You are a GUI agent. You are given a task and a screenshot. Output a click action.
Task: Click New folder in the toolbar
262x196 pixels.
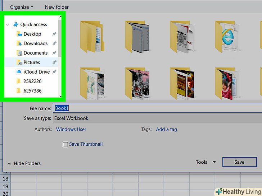(x=57, y=7)
